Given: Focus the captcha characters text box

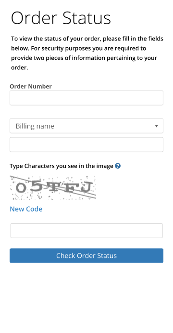Looking at the screenshot, I should [86, 230].
